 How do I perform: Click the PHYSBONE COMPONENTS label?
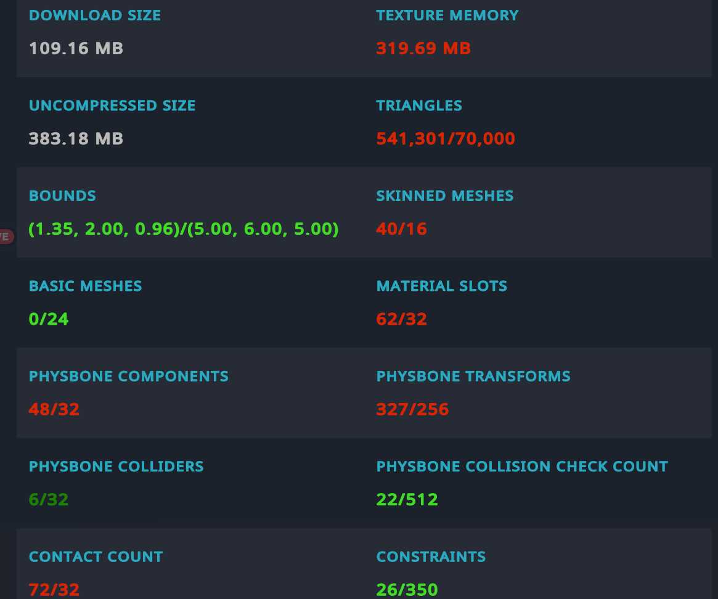coord(129,376)
